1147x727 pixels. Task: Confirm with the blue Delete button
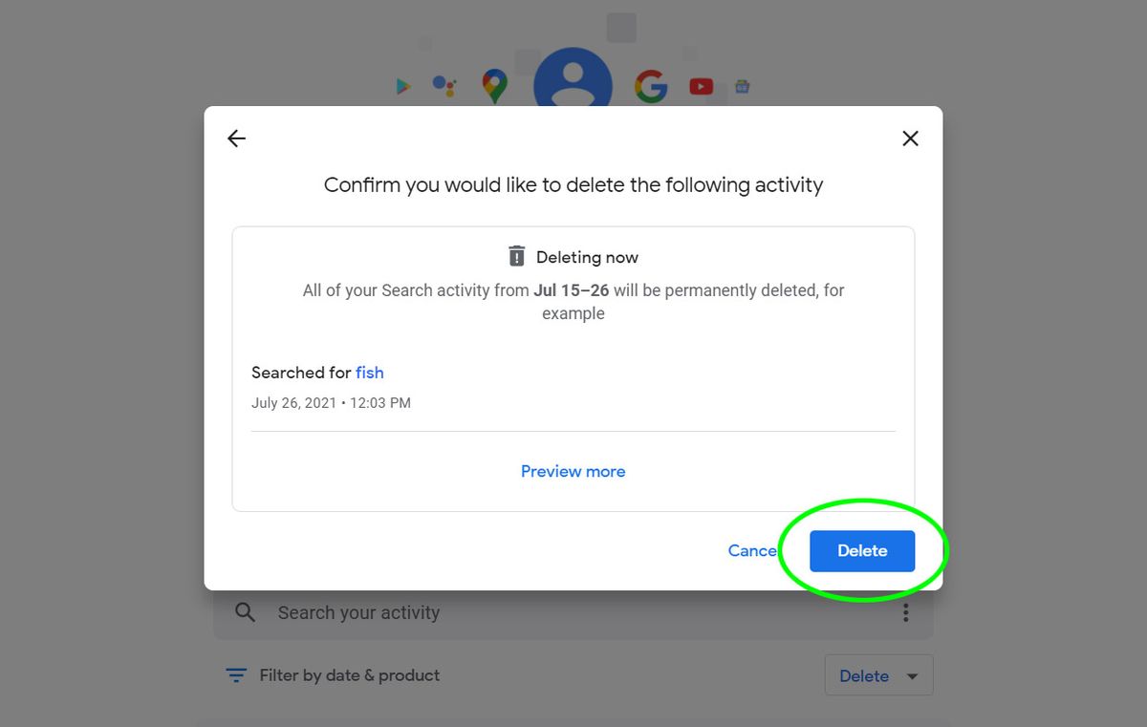coord(861,550)
